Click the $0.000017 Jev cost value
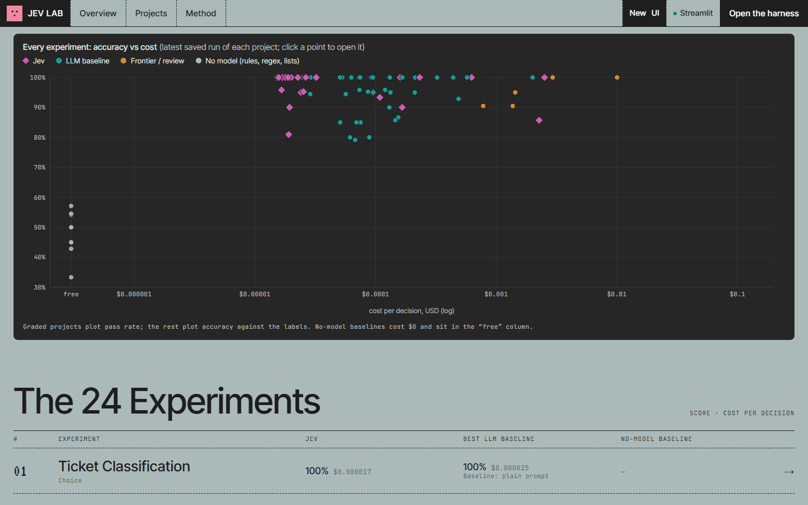The image size is (808, 505). pyautogui.click(x=352, y=472)
